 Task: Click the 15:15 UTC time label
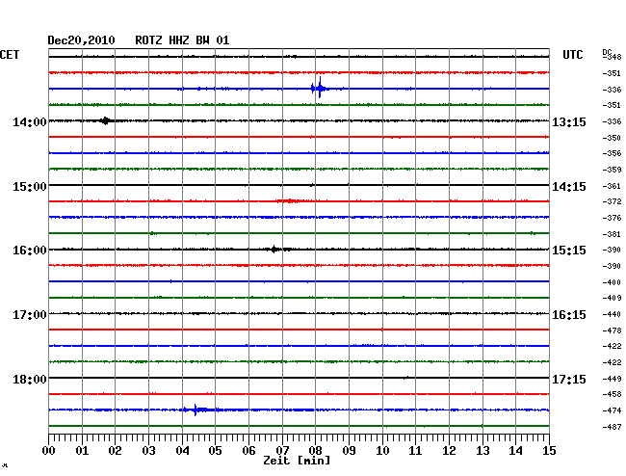pos(569,251)
